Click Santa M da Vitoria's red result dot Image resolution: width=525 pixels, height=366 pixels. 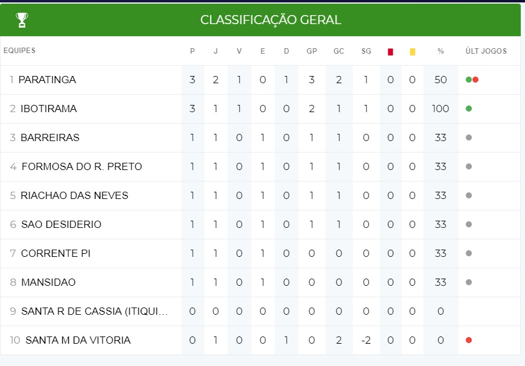click(469, 340)
